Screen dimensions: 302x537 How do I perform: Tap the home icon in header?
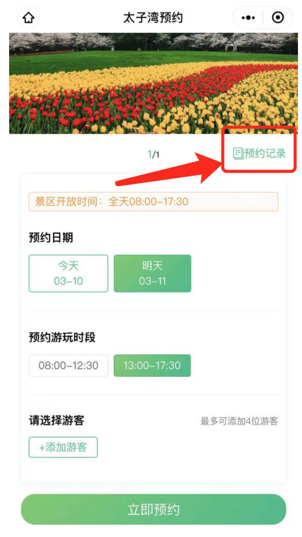pos(28,17)
